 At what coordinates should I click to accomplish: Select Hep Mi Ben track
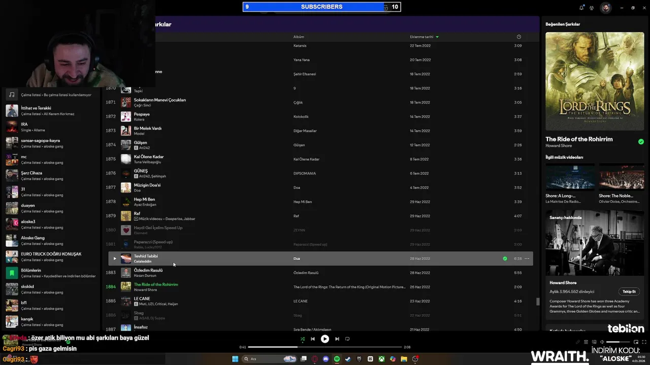tap(320, 202)
